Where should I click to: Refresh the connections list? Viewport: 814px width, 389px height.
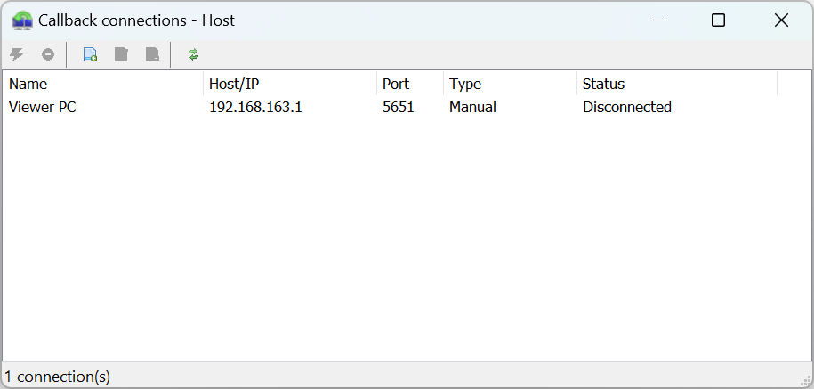[194, 54]
